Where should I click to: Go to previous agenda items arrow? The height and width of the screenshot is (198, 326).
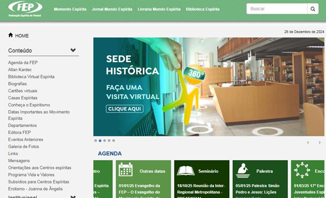[308, 142]
